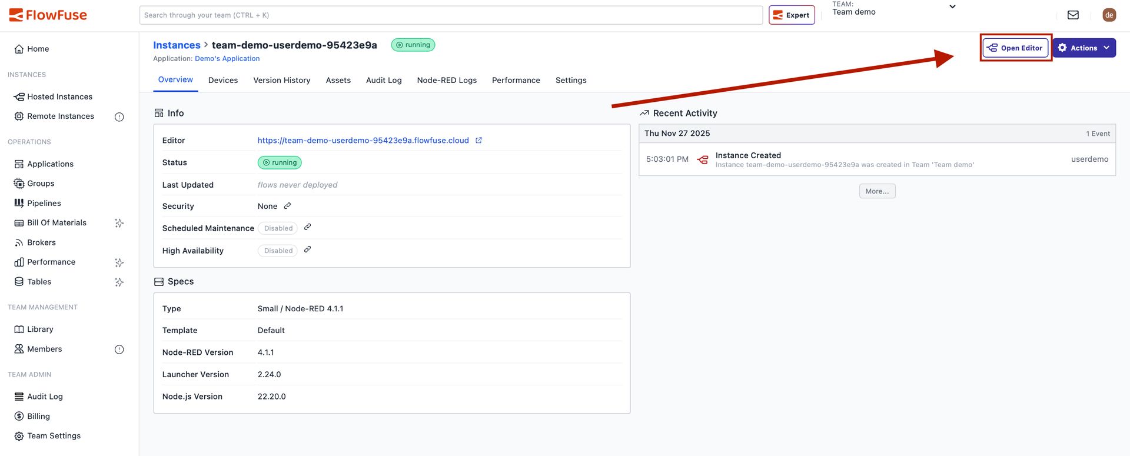Screen dimensions: 1130x456
Task: Switch to the Node-RED Logs tab
Action: [447, 81]
